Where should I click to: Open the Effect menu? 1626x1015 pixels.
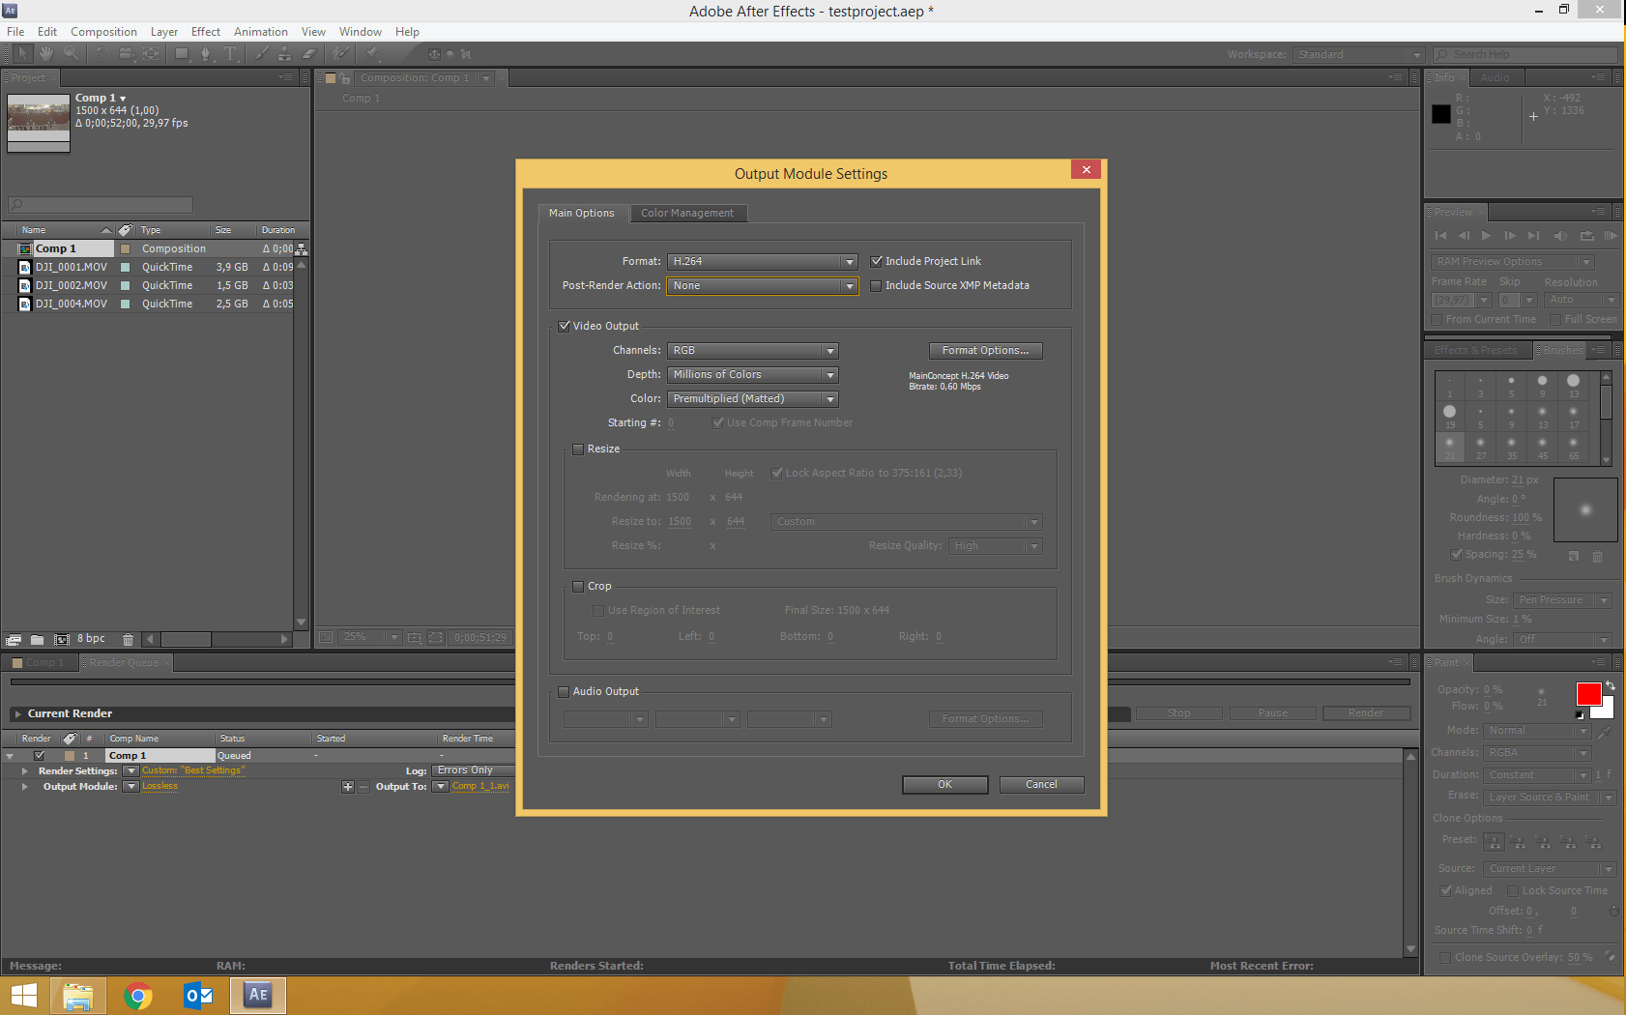pyautogui.click(x=206, y=32)
